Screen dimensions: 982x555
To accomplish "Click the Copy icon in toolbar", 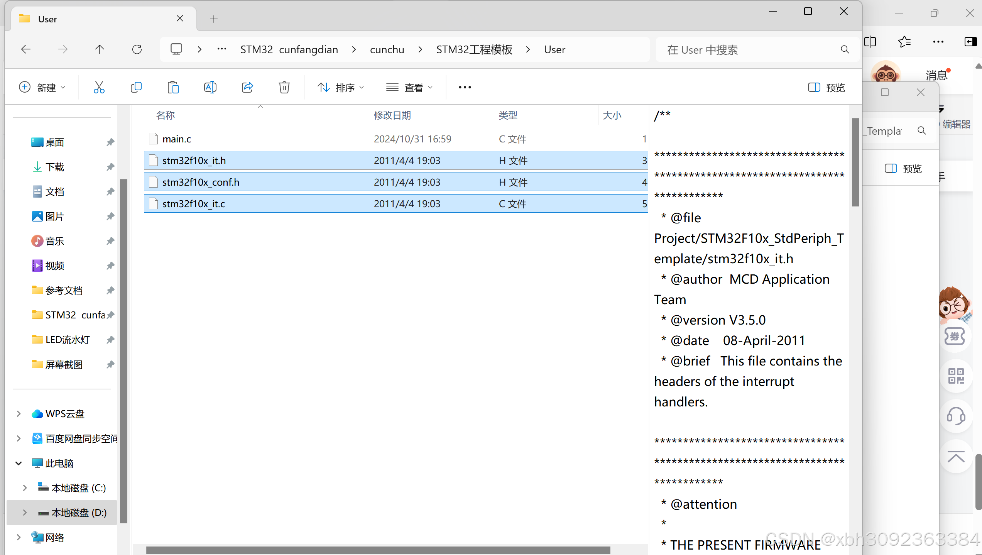I will [136, 88].
